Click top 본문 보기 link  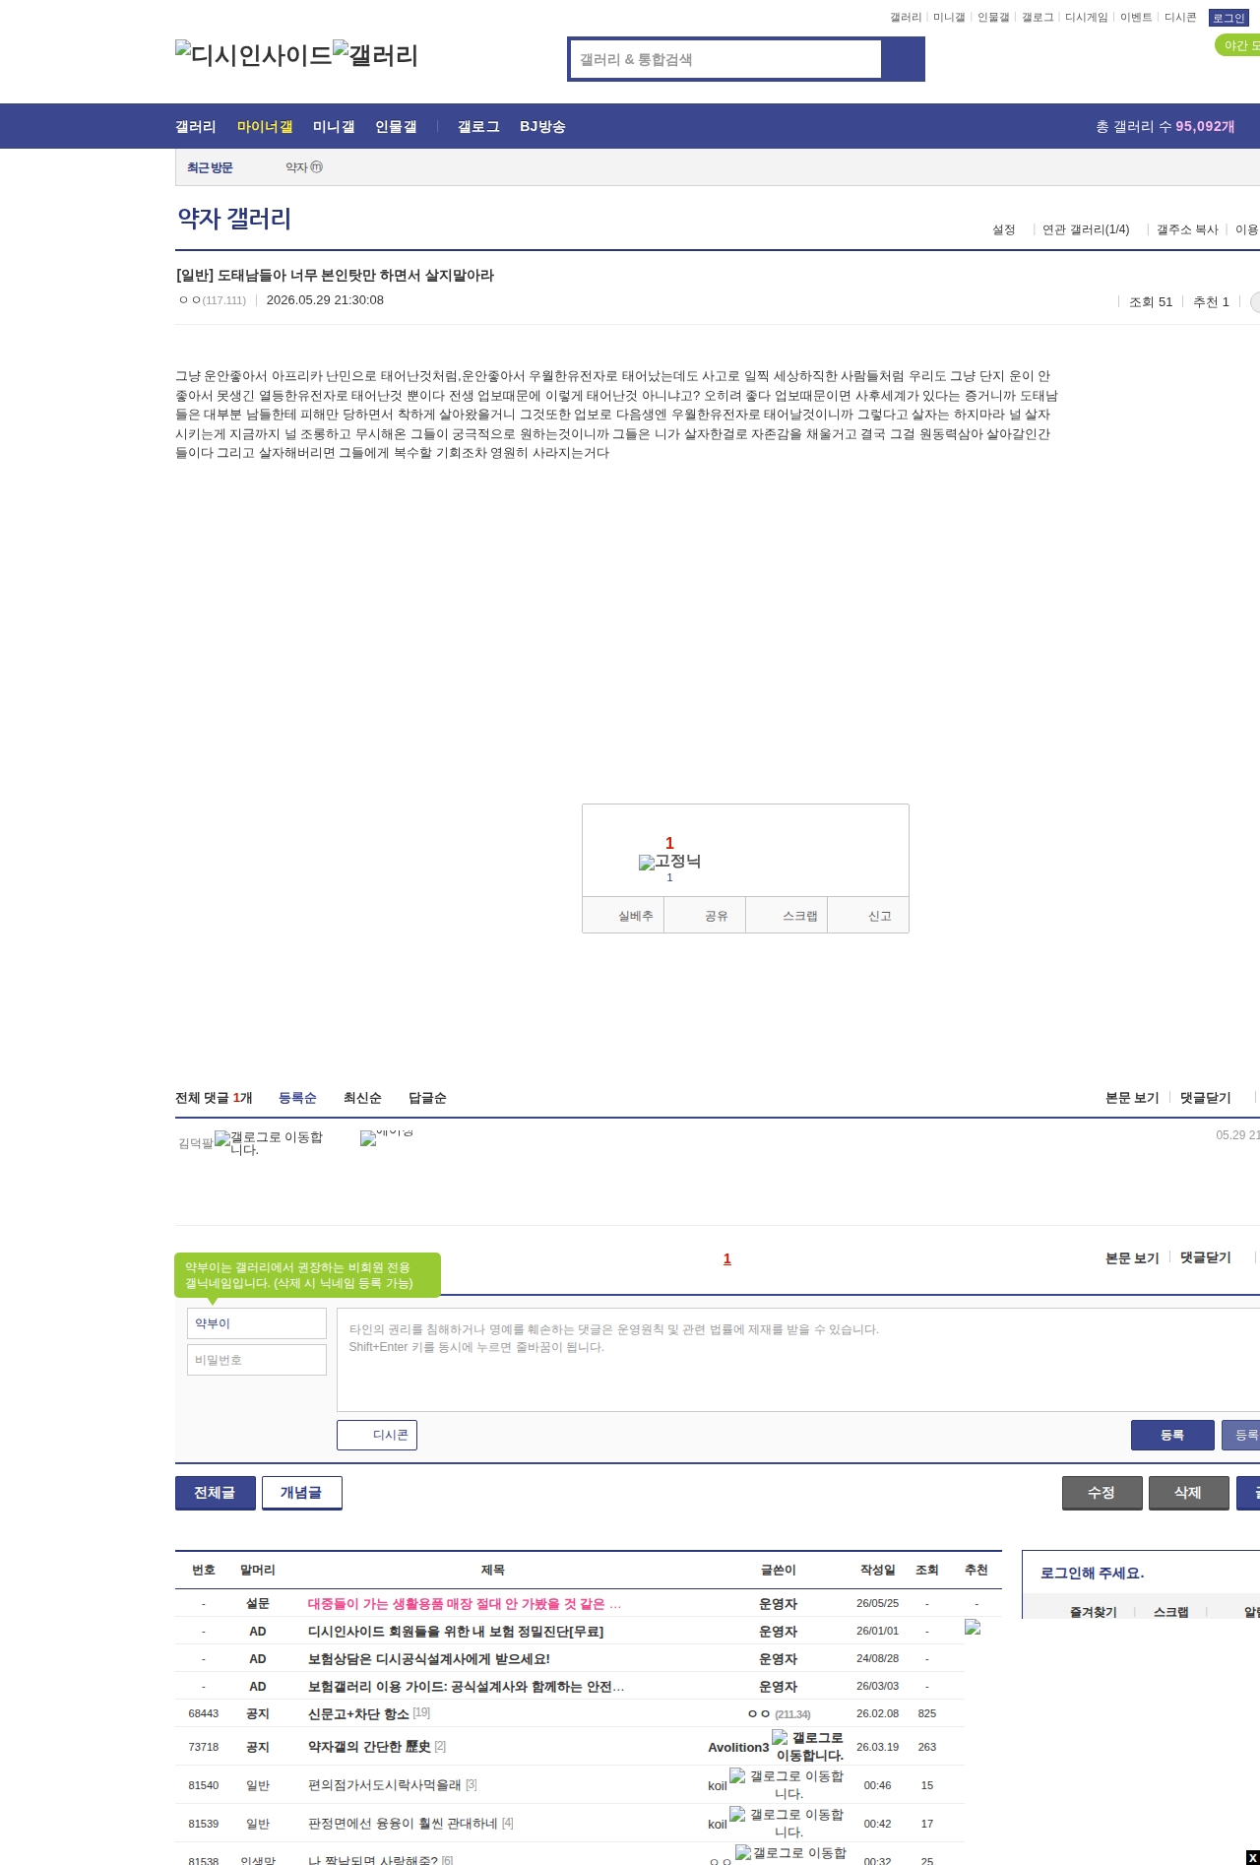point(1132,1098)
